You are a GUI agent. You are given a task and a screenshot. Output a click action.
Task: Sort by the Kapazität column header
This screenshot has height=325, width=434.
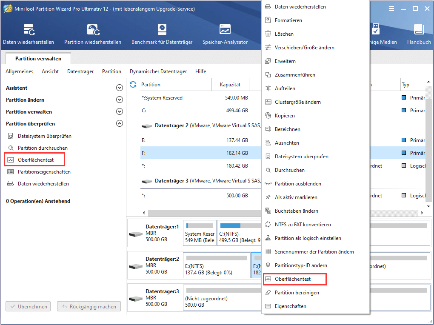point(230,84)
